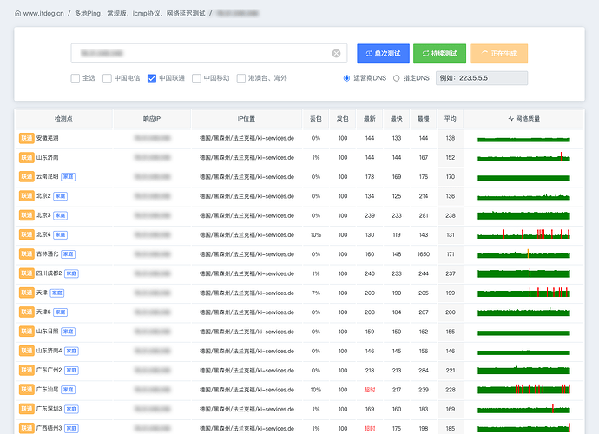Click the green 持续测试 button
The width and height of the screenshot is (599, 434).
pyautogui.click(x=439, y=54)
